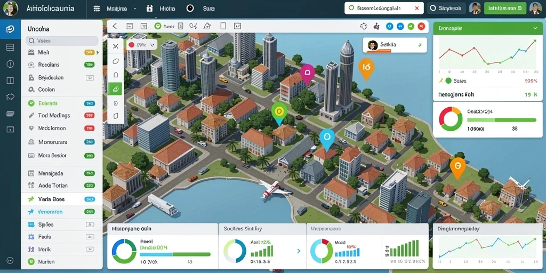Click the Vetes search field in the sidebar
546x273 pixels.
62,41
